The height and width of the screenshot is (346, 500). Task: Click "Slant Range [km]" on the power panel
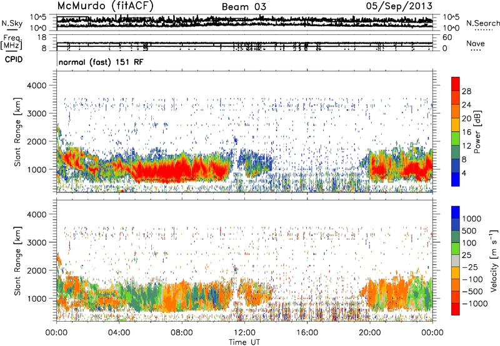point(17,132)
